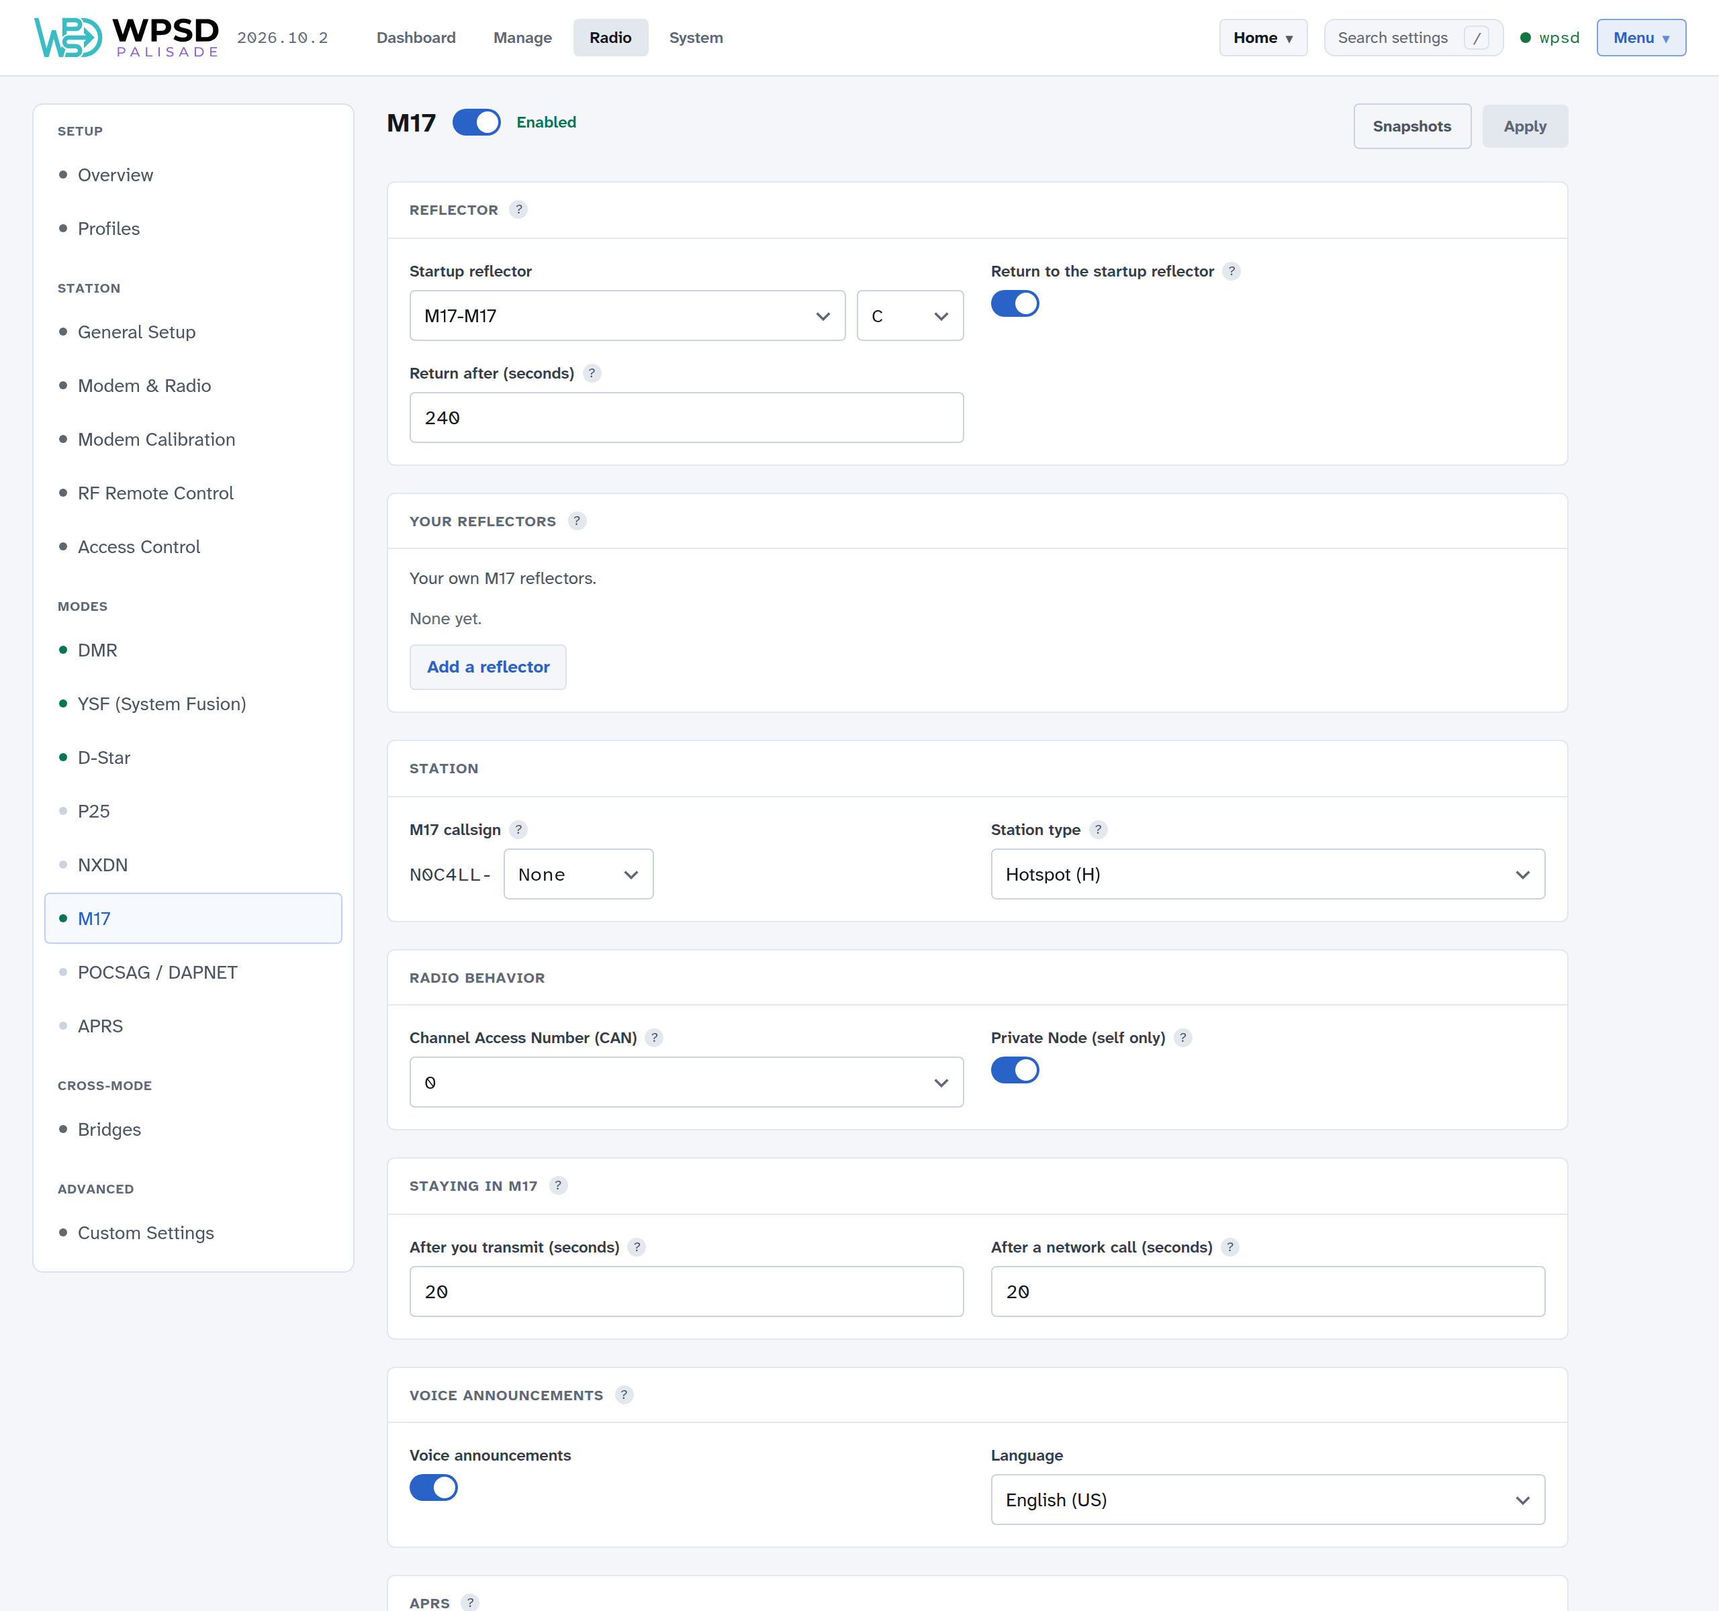Open help for Private Node (self only)
The height and width of the screenshot is (1611, 1719).
1183,1038
